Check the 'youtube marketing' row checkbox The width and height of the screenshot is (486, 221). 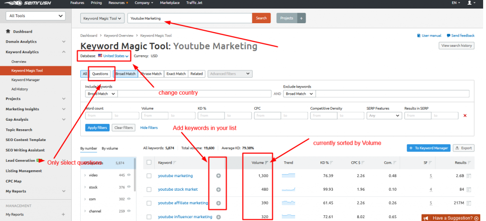click(149, 176)
